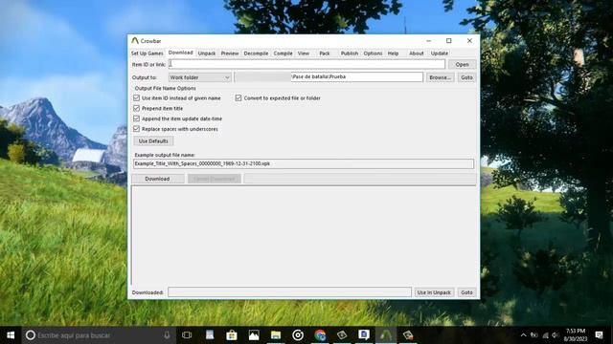Click the network icon in system tray

coord(545,335)
